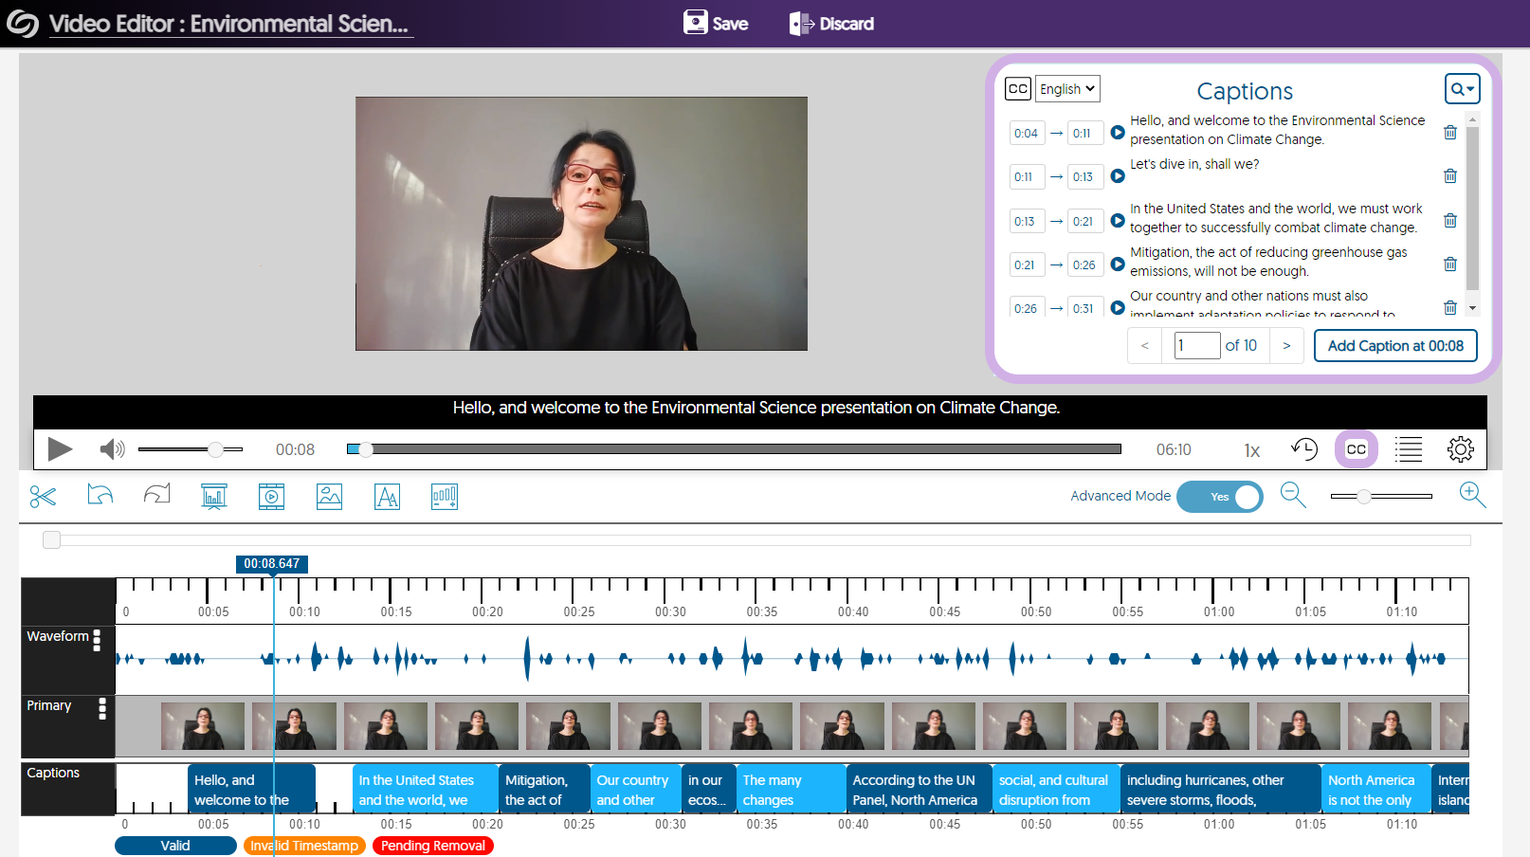Click the undo arrow icon
This screenshot has height=857, width=1530.
point(100,495)
